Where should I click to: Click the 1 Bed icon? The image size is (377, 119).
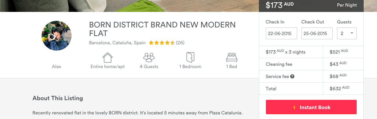[x=232, y=58]
